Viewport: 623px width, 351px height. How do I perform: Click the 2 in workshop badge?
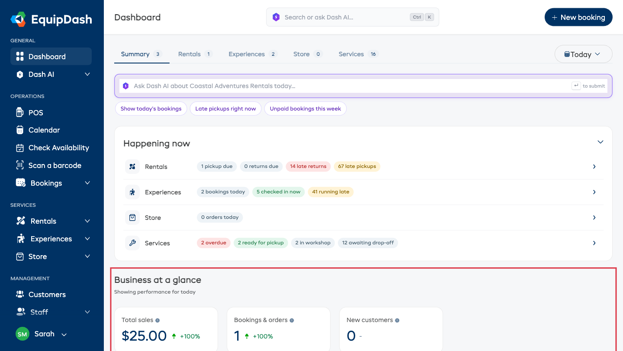coord(313,243)
